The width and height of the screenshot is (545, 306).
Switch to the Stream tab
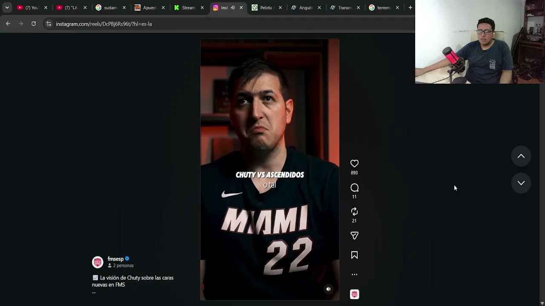coord(188,8)
